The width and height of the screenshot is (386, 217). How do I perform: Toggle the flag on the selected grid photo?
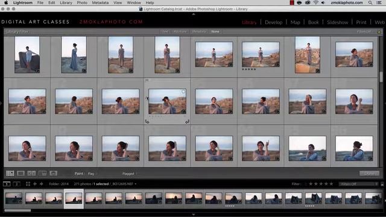point(147,80)
